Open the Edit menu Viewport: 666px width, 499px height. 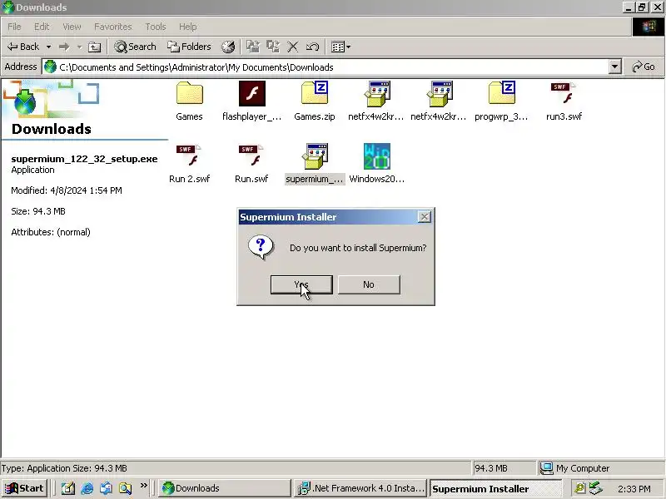coord(42,27)
